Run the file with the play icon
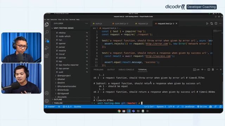 point(207,23)
